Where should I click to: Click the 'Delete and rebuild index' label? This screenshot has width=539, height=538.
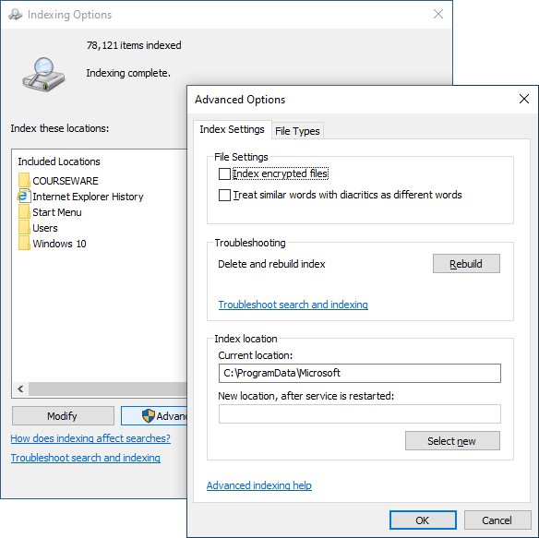click(x=271, y=264)
